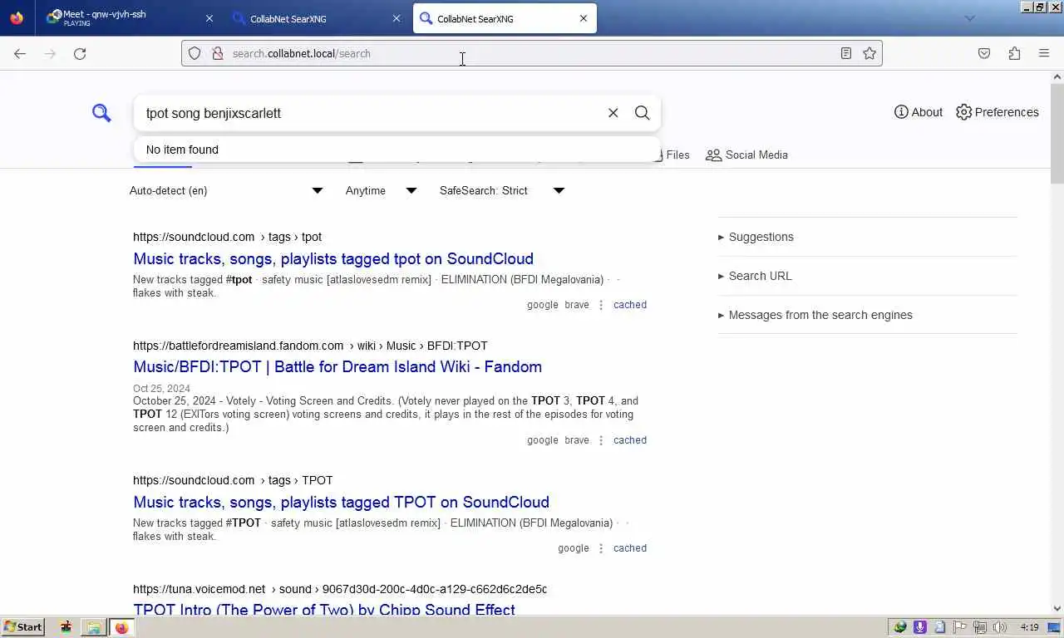Click the flag icon in system tray
Viewport: 1064px width, 638px height.
(x=960, y=627)
